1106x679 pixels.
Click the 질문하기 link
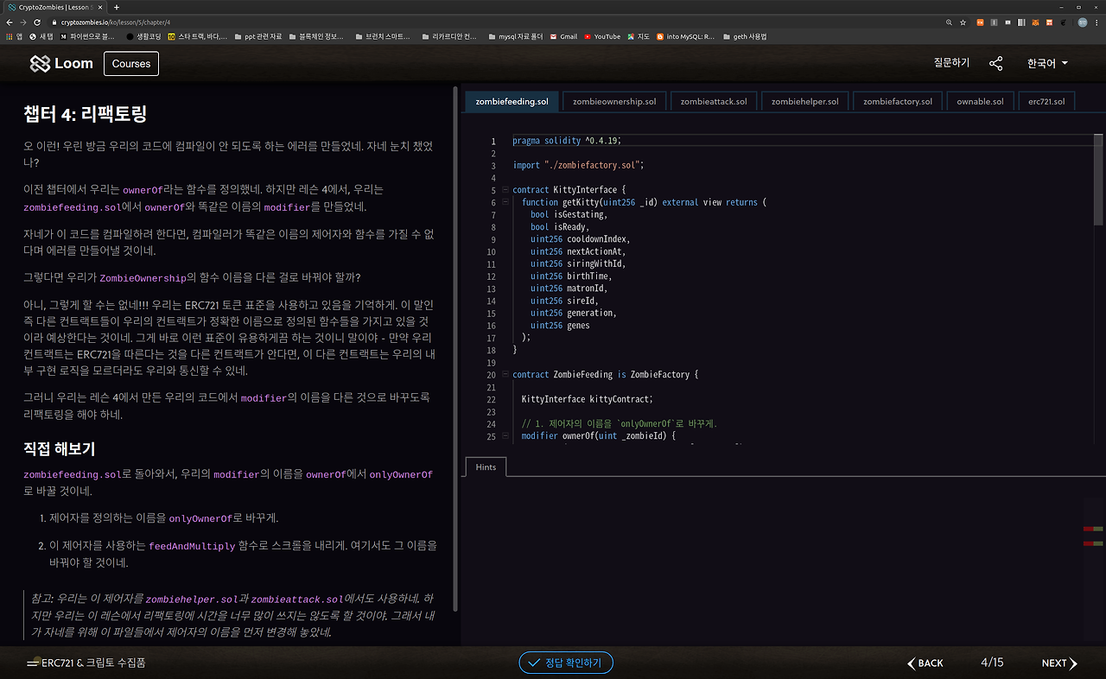point(951,63)
